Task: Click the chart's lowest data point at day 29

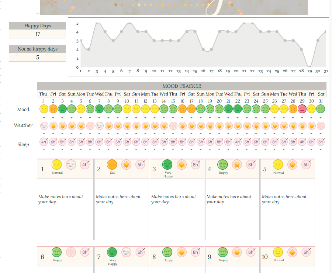Action: (309, 67)
